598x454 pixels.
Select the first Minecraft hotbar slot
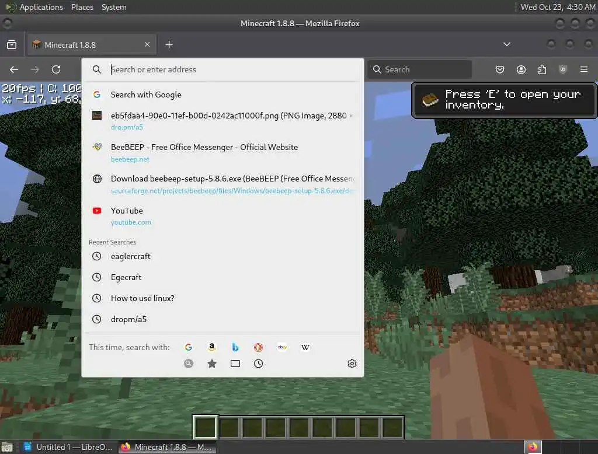click(206, 427)
